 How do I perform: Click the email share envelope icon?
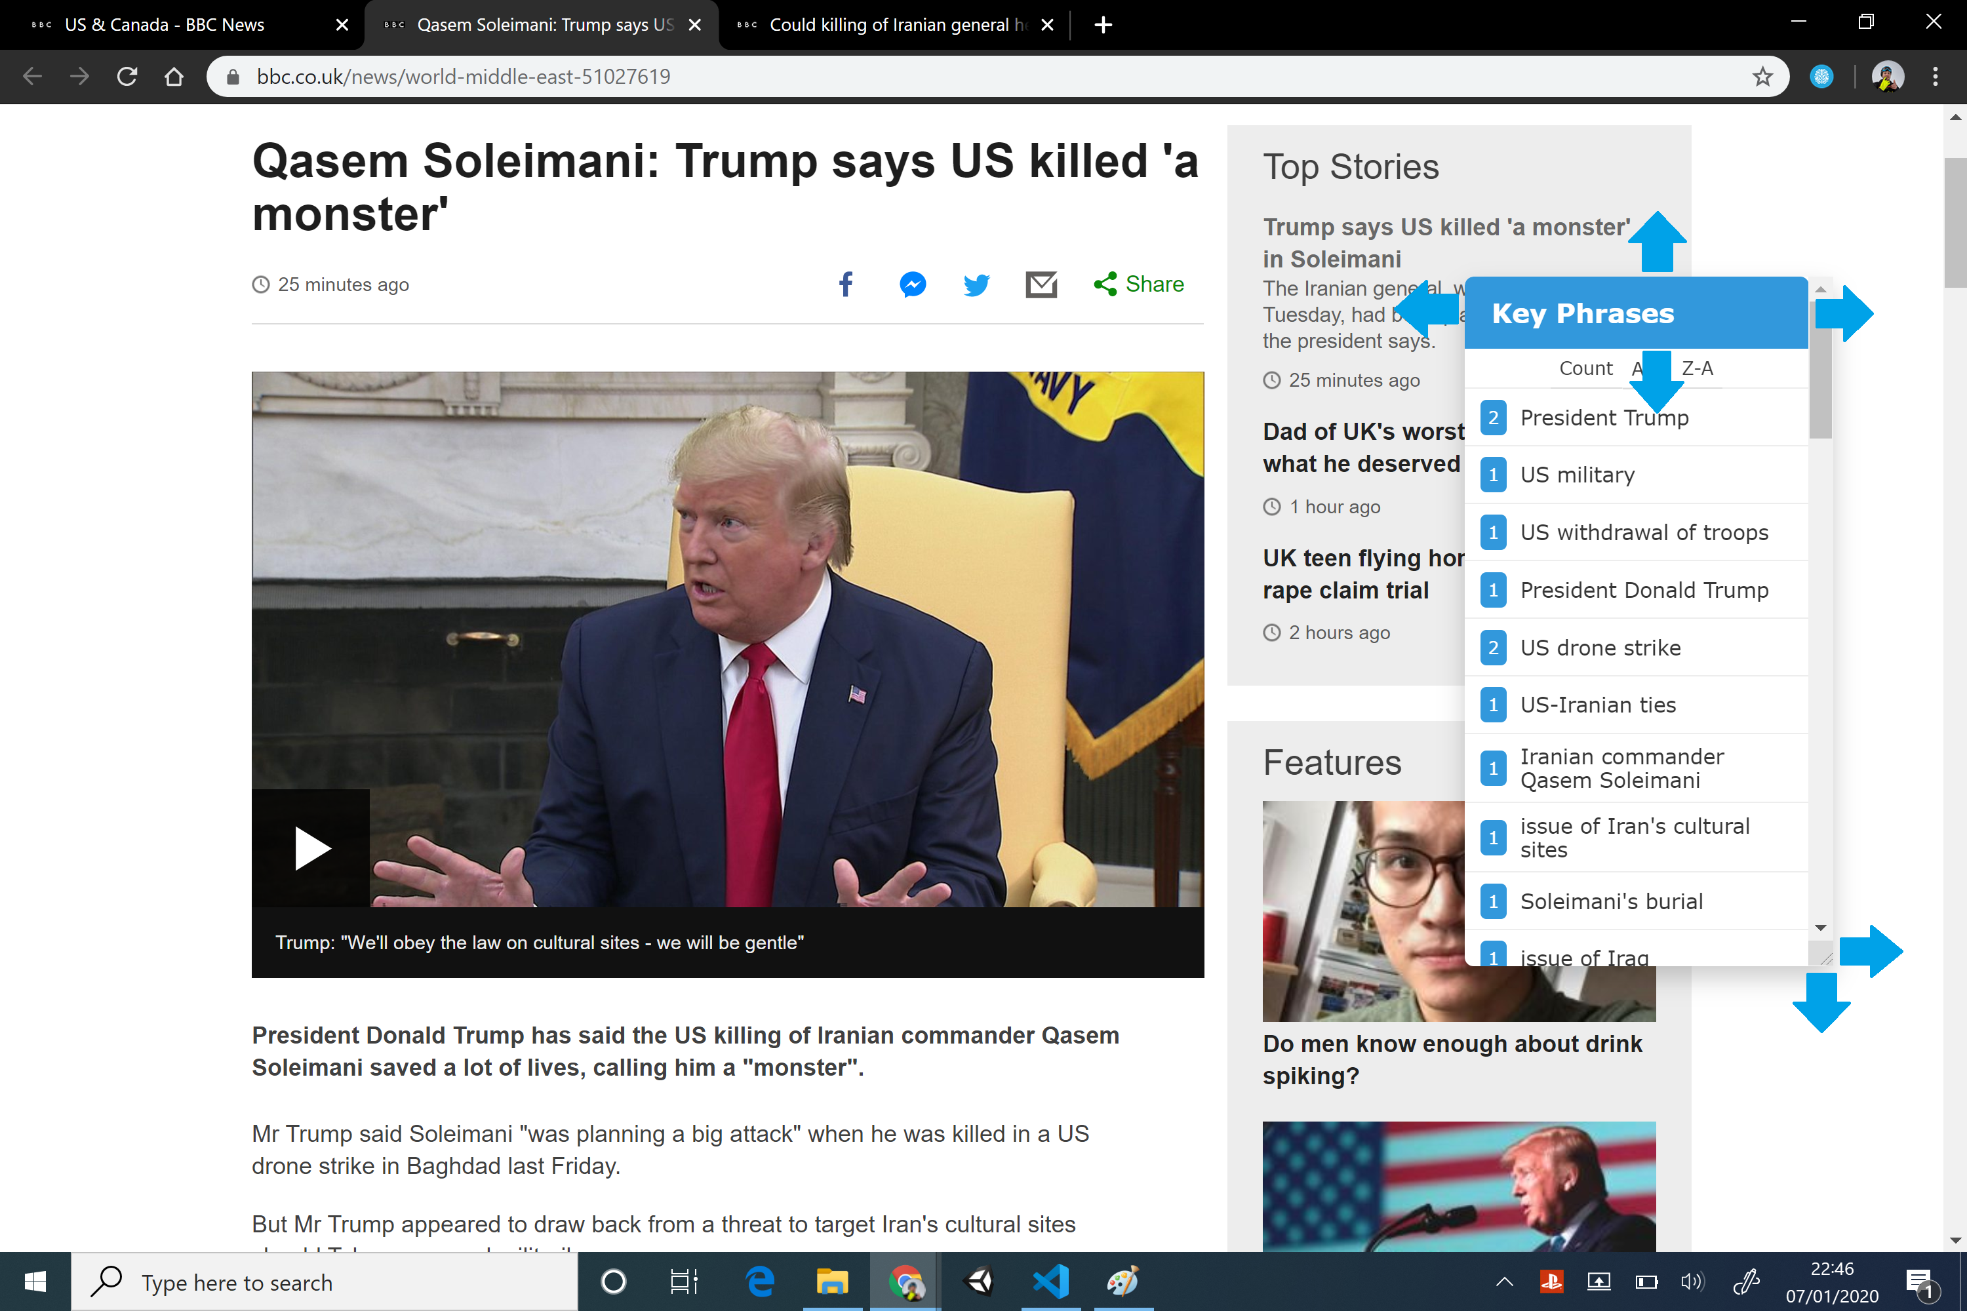pos(1041,284)
